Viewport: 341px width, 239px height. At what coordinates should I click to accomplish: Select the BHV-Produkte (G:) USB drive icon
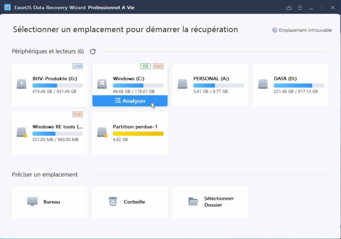point(22,84)
